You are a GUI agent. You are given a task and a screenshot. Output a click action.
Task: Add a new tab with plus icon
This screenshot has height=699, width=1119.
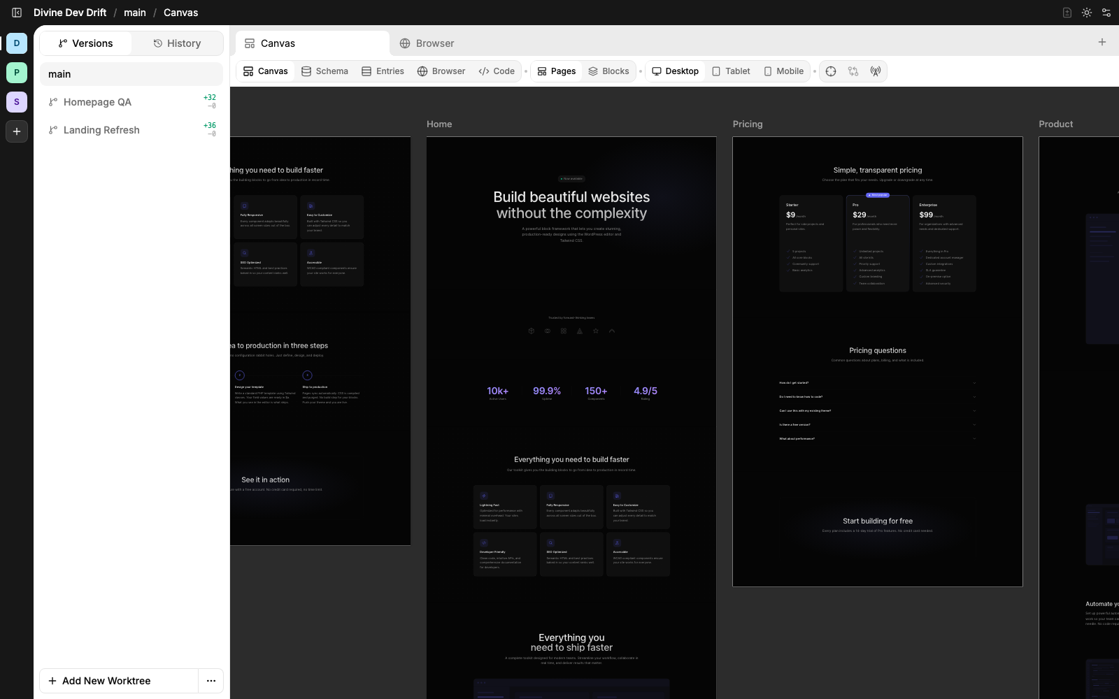(1102, 43)
